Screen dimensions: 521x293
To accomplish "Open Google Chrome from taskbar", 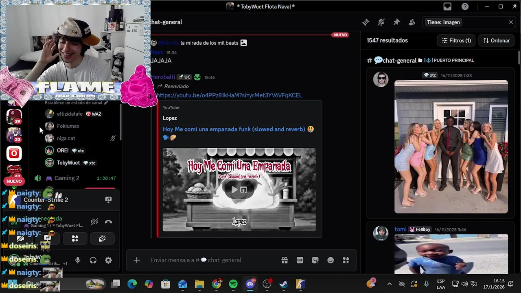I will [217, 284].
